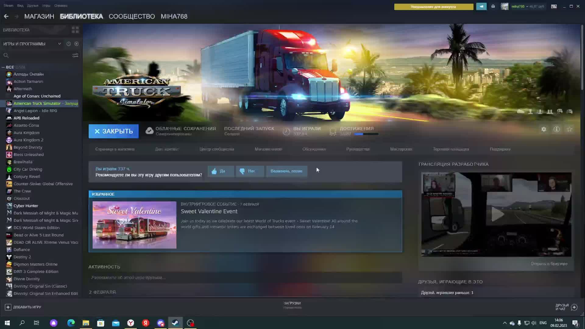Click the add friends and chat icon
Image resolution: width=585 pixels, height=329 pixels.
click(574, 307)
